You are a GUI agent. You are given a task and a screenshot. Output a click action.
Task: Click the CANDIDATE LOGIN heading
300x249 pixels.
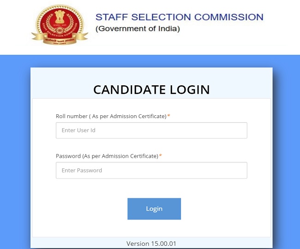151,89
